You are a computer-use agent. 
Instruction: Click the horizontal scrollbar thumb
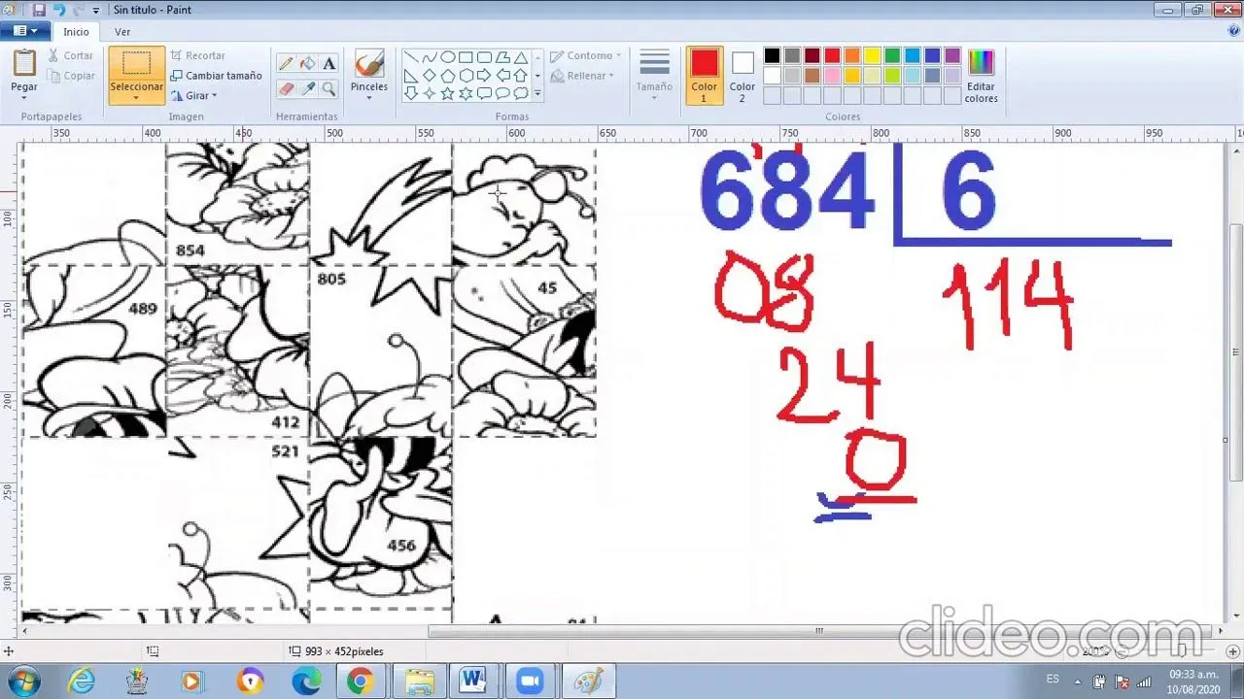pyautogui.click(x=818, y=631)
